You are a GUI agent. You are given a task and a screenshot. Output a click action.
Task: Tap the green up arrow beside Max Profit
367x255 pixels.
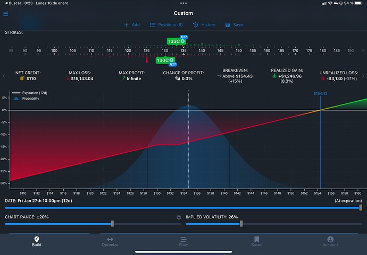pos(124,78)
